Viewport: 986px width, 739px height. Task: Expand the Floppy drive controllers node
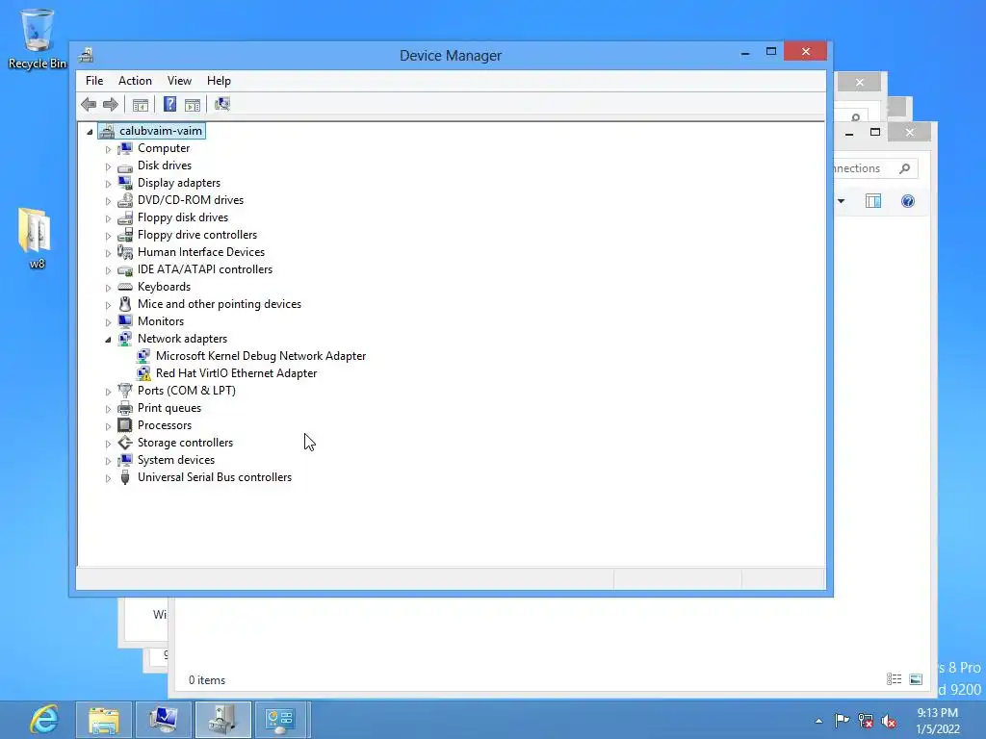108,236
